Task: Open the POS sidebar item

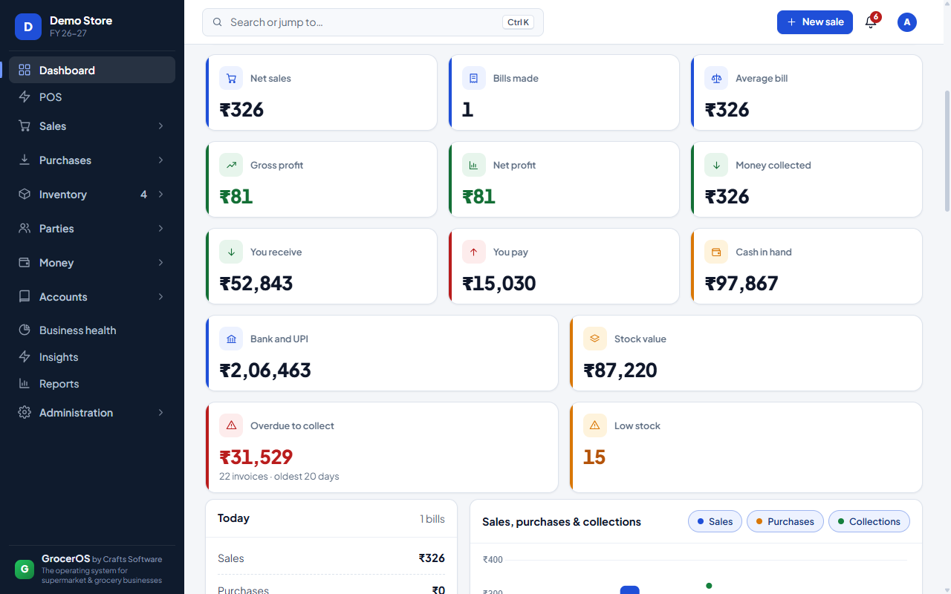Action: tap(92, 97)
